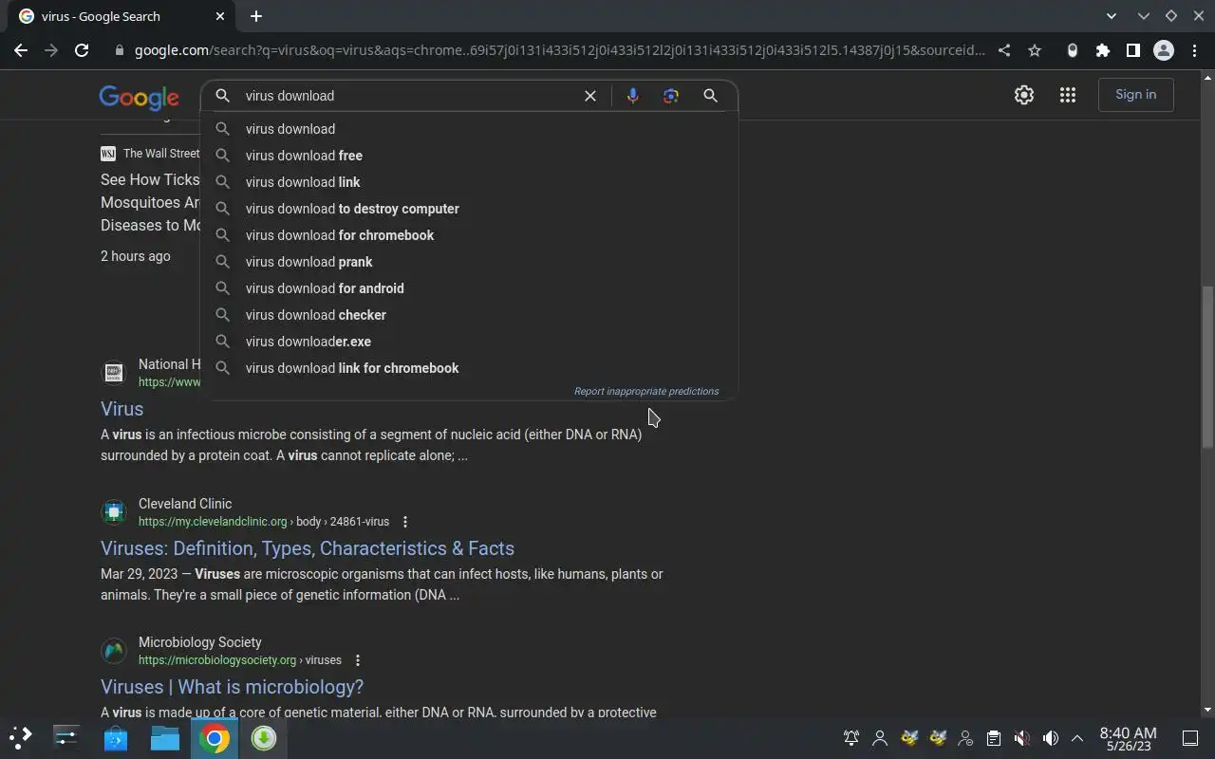Select virus download link for chromebook
1215x759 pixels.
coord(469,368)
